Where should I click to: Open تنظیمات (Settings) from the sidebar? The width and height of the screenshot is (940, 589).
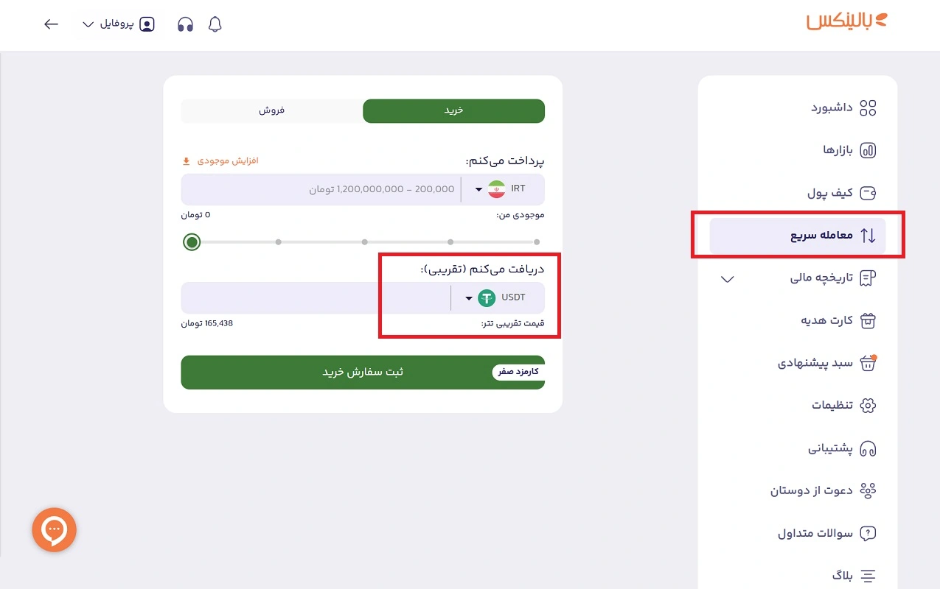point(840,405)
